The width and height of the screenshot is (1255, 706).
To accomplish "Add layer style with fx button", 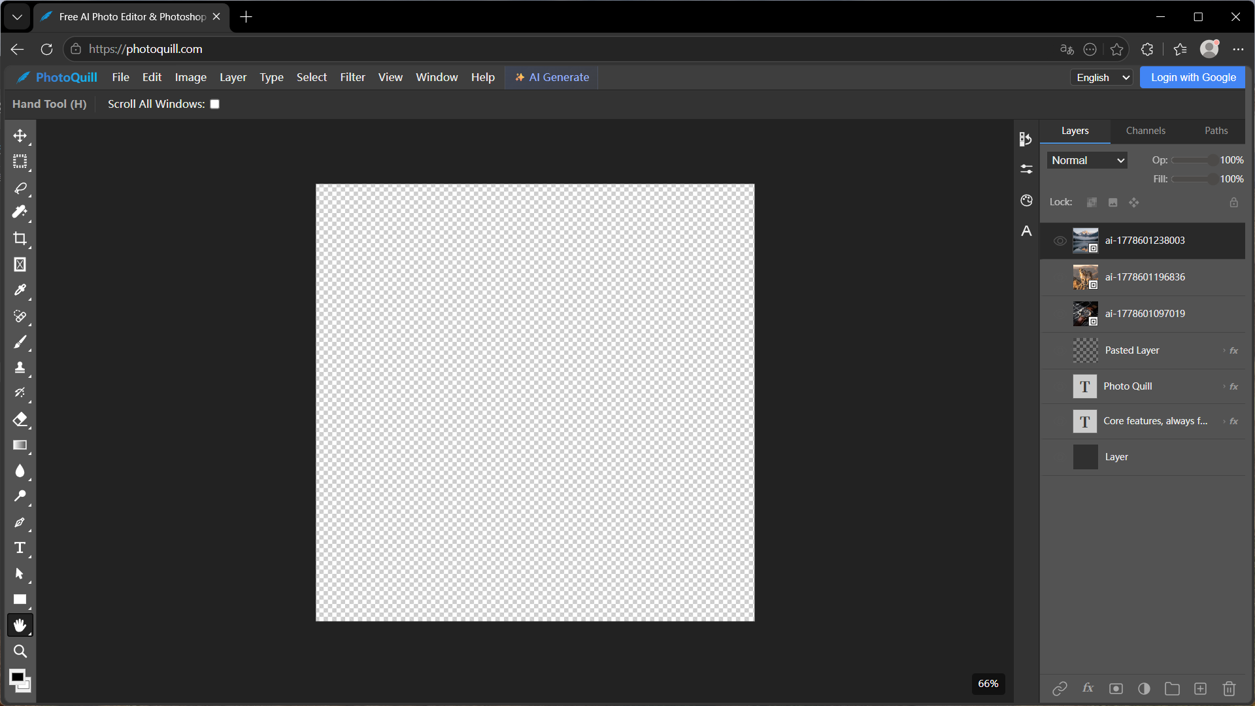I will 1088,688.
